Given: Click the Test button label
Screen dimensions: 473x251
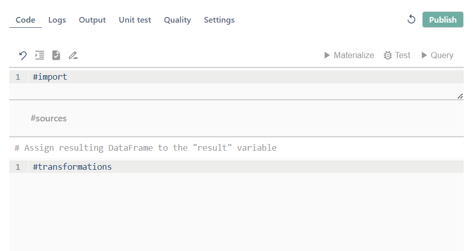Looking at the screenshot, I should tap(403, 55).
